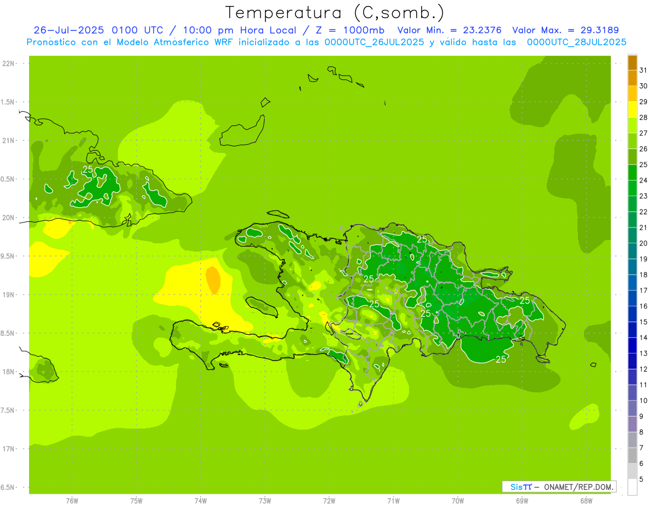Click the 69W longitude axis label
Viewport: 658px width, 508px height.
click(522, 501)
